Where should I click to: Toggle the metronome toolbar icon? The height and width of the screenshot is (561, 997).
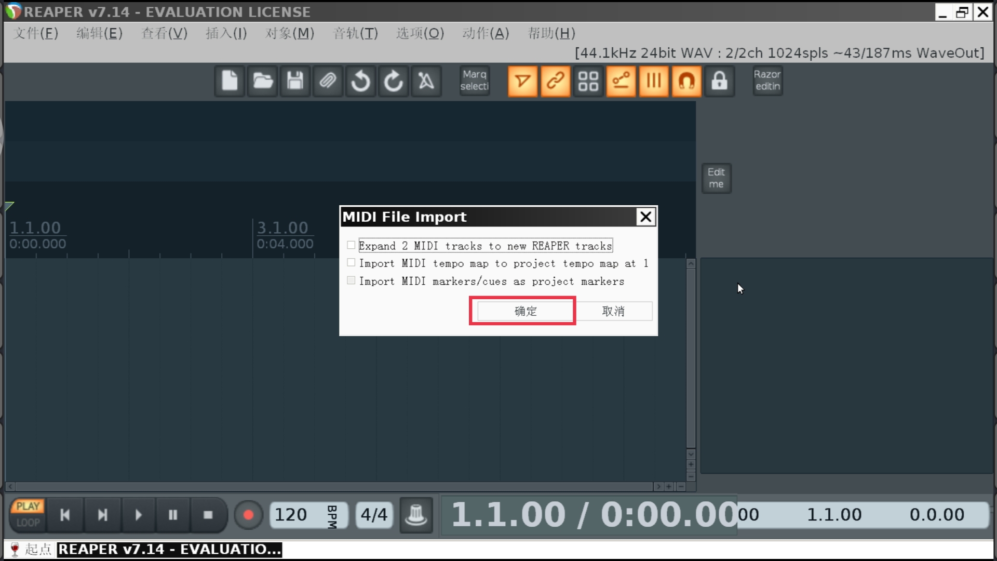tap(426, 81)
